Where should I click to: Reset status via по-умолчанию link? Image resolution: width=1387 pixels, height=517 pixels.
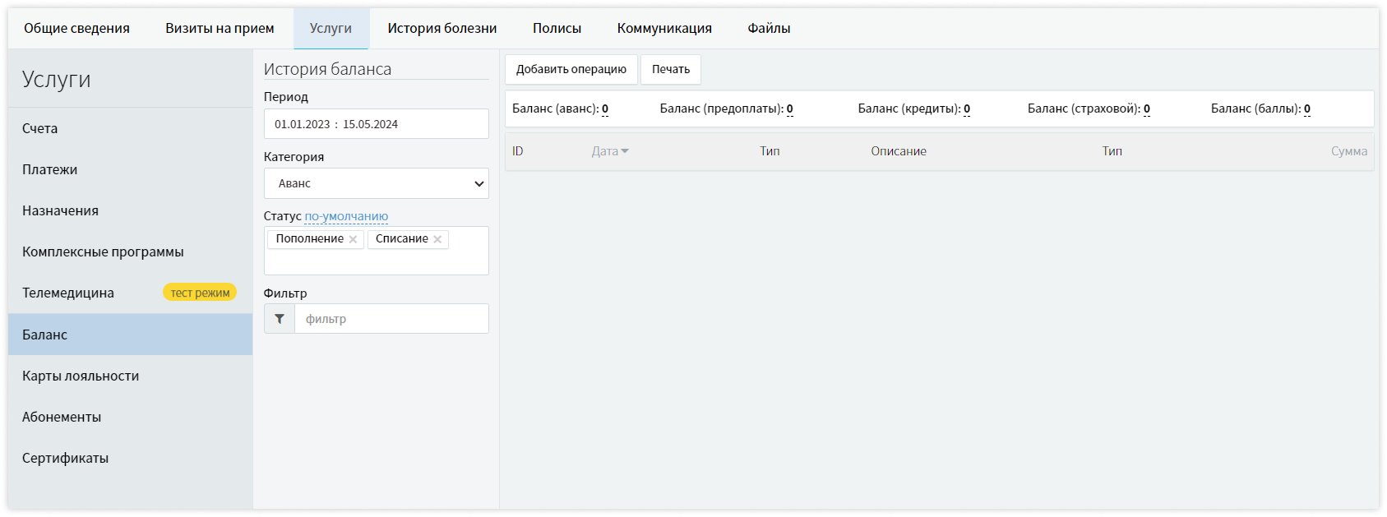pyautogui.click(x=346, y=216)
